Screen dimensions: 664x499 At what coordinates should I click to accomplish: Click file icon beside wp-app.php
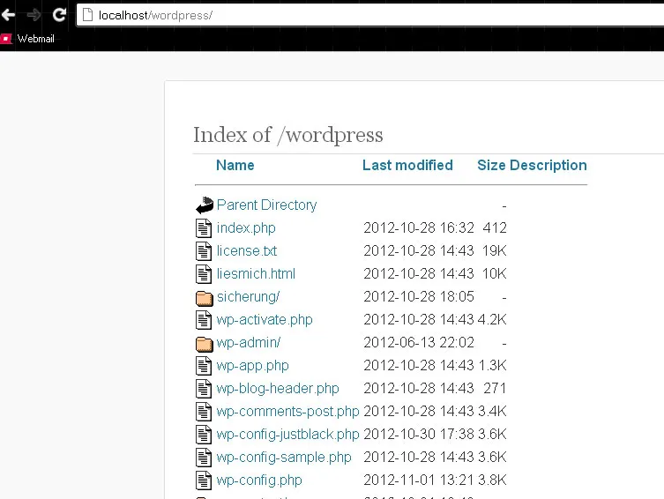pos(204,366)
